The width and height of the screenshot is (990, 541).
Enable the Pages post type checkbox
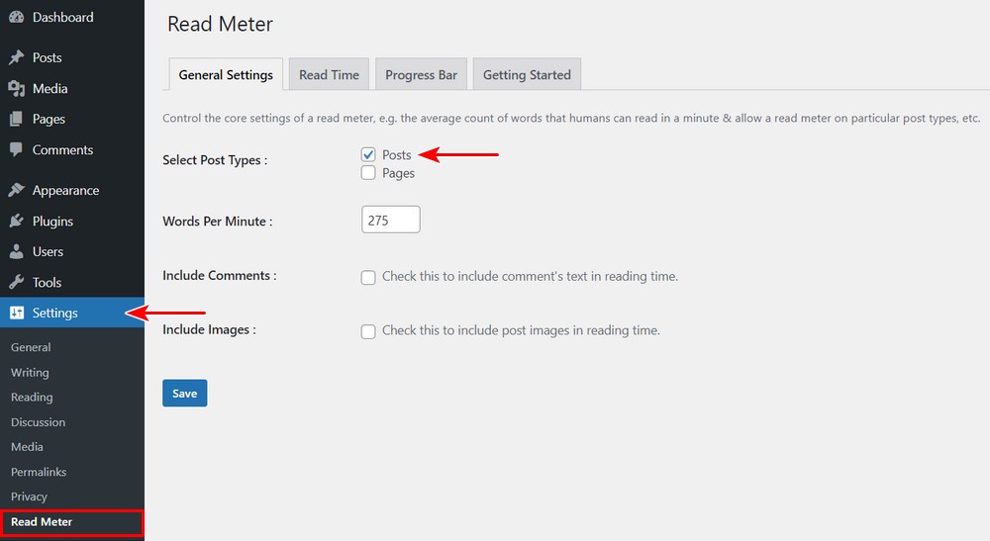368,173
